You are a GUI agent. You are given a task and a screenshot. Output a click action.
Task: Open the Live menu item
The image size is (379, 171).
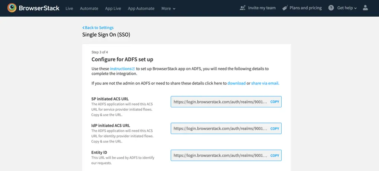coord(69,9)
